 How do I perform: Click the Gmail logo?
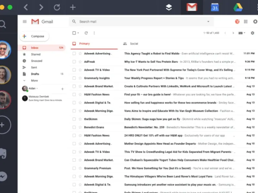(42, 22)
